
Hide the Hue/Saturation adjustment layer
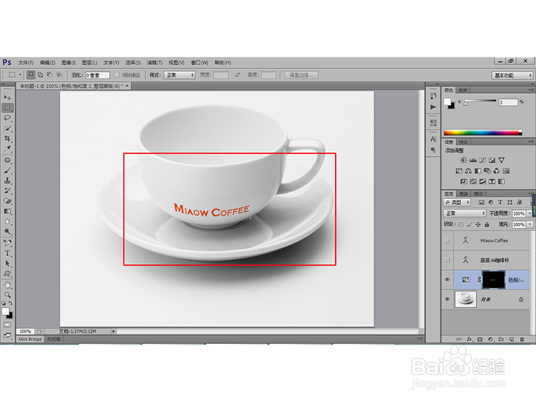click(x=447, y=279)
